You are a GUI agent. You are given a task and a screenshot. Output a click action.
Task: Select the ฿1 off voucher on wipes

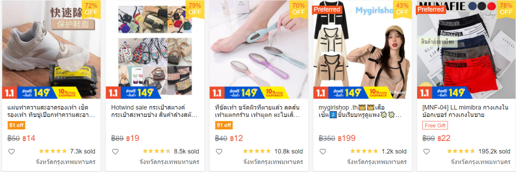coord(16,125)
